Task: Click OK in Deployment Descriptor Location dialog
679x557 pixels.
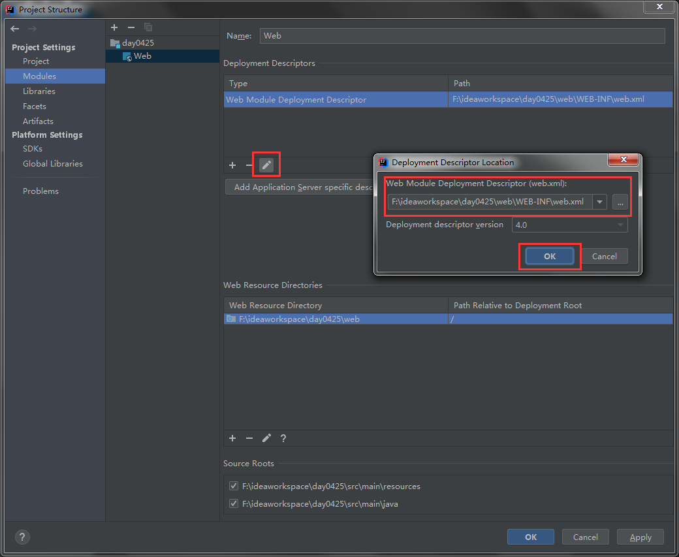Action: point(550,256)
